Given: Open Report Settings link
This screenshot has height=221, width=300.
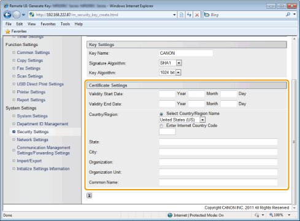Looking at the screenshot, I should (x=31, y=100).
